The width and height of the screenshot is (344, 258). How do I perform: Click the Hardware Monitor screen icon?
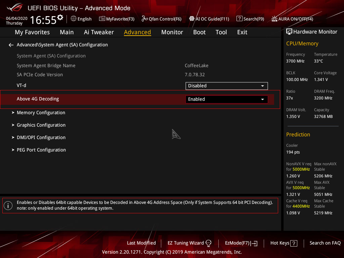click(289, 32)
